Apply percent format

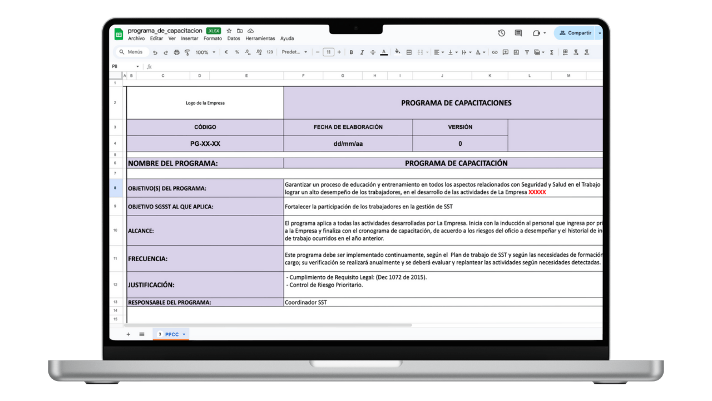pyautogui.click(x=236, y=52)
